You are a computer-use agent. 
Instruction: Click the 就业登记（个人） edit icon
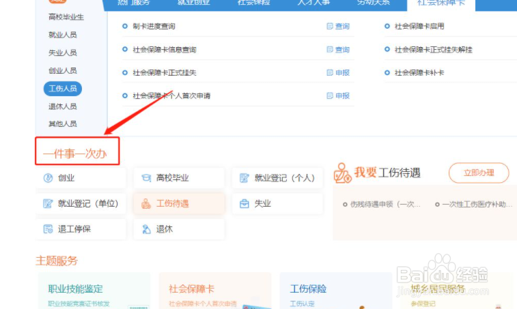(x=244, y=178)
